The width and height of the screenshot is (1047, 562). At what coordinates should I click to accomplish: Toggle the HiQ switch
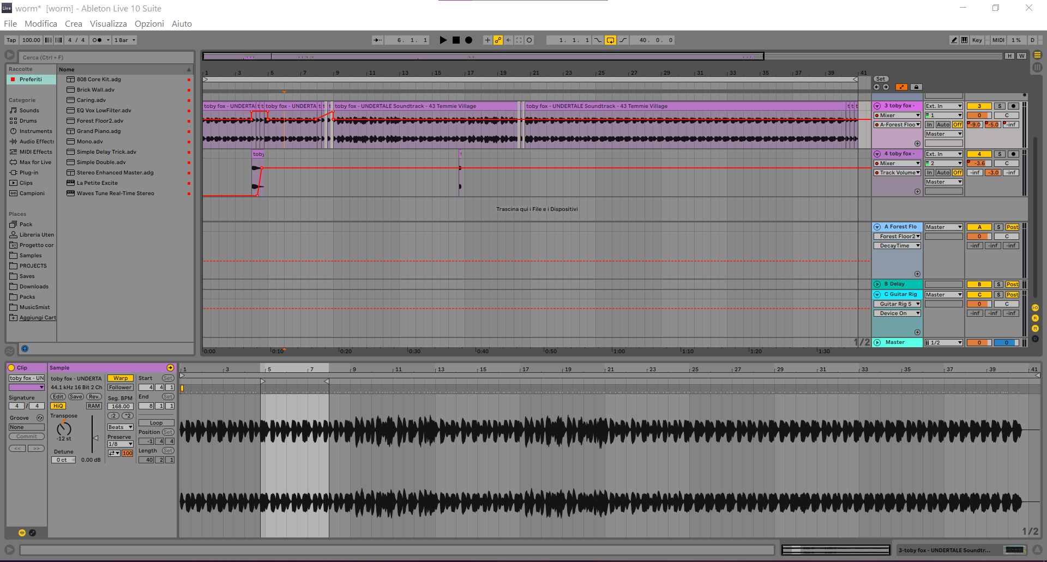click(58, 406)
